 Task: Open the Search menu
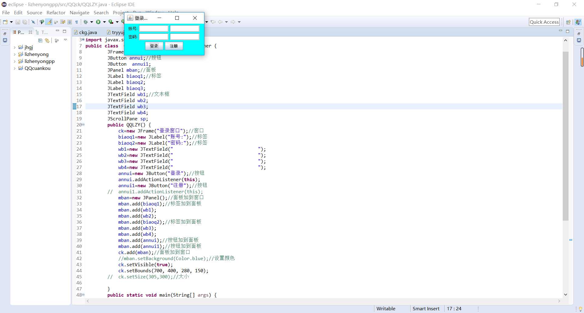tap(101, 12)
